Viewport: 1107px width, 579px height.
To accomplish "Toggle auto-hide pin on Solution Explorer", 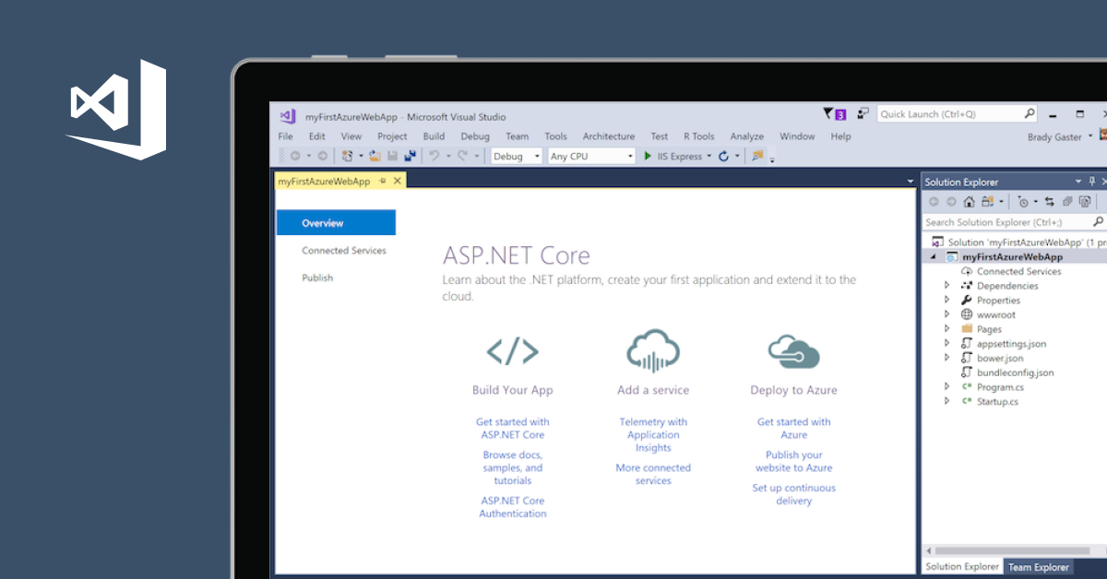I will pos(1092,182).
